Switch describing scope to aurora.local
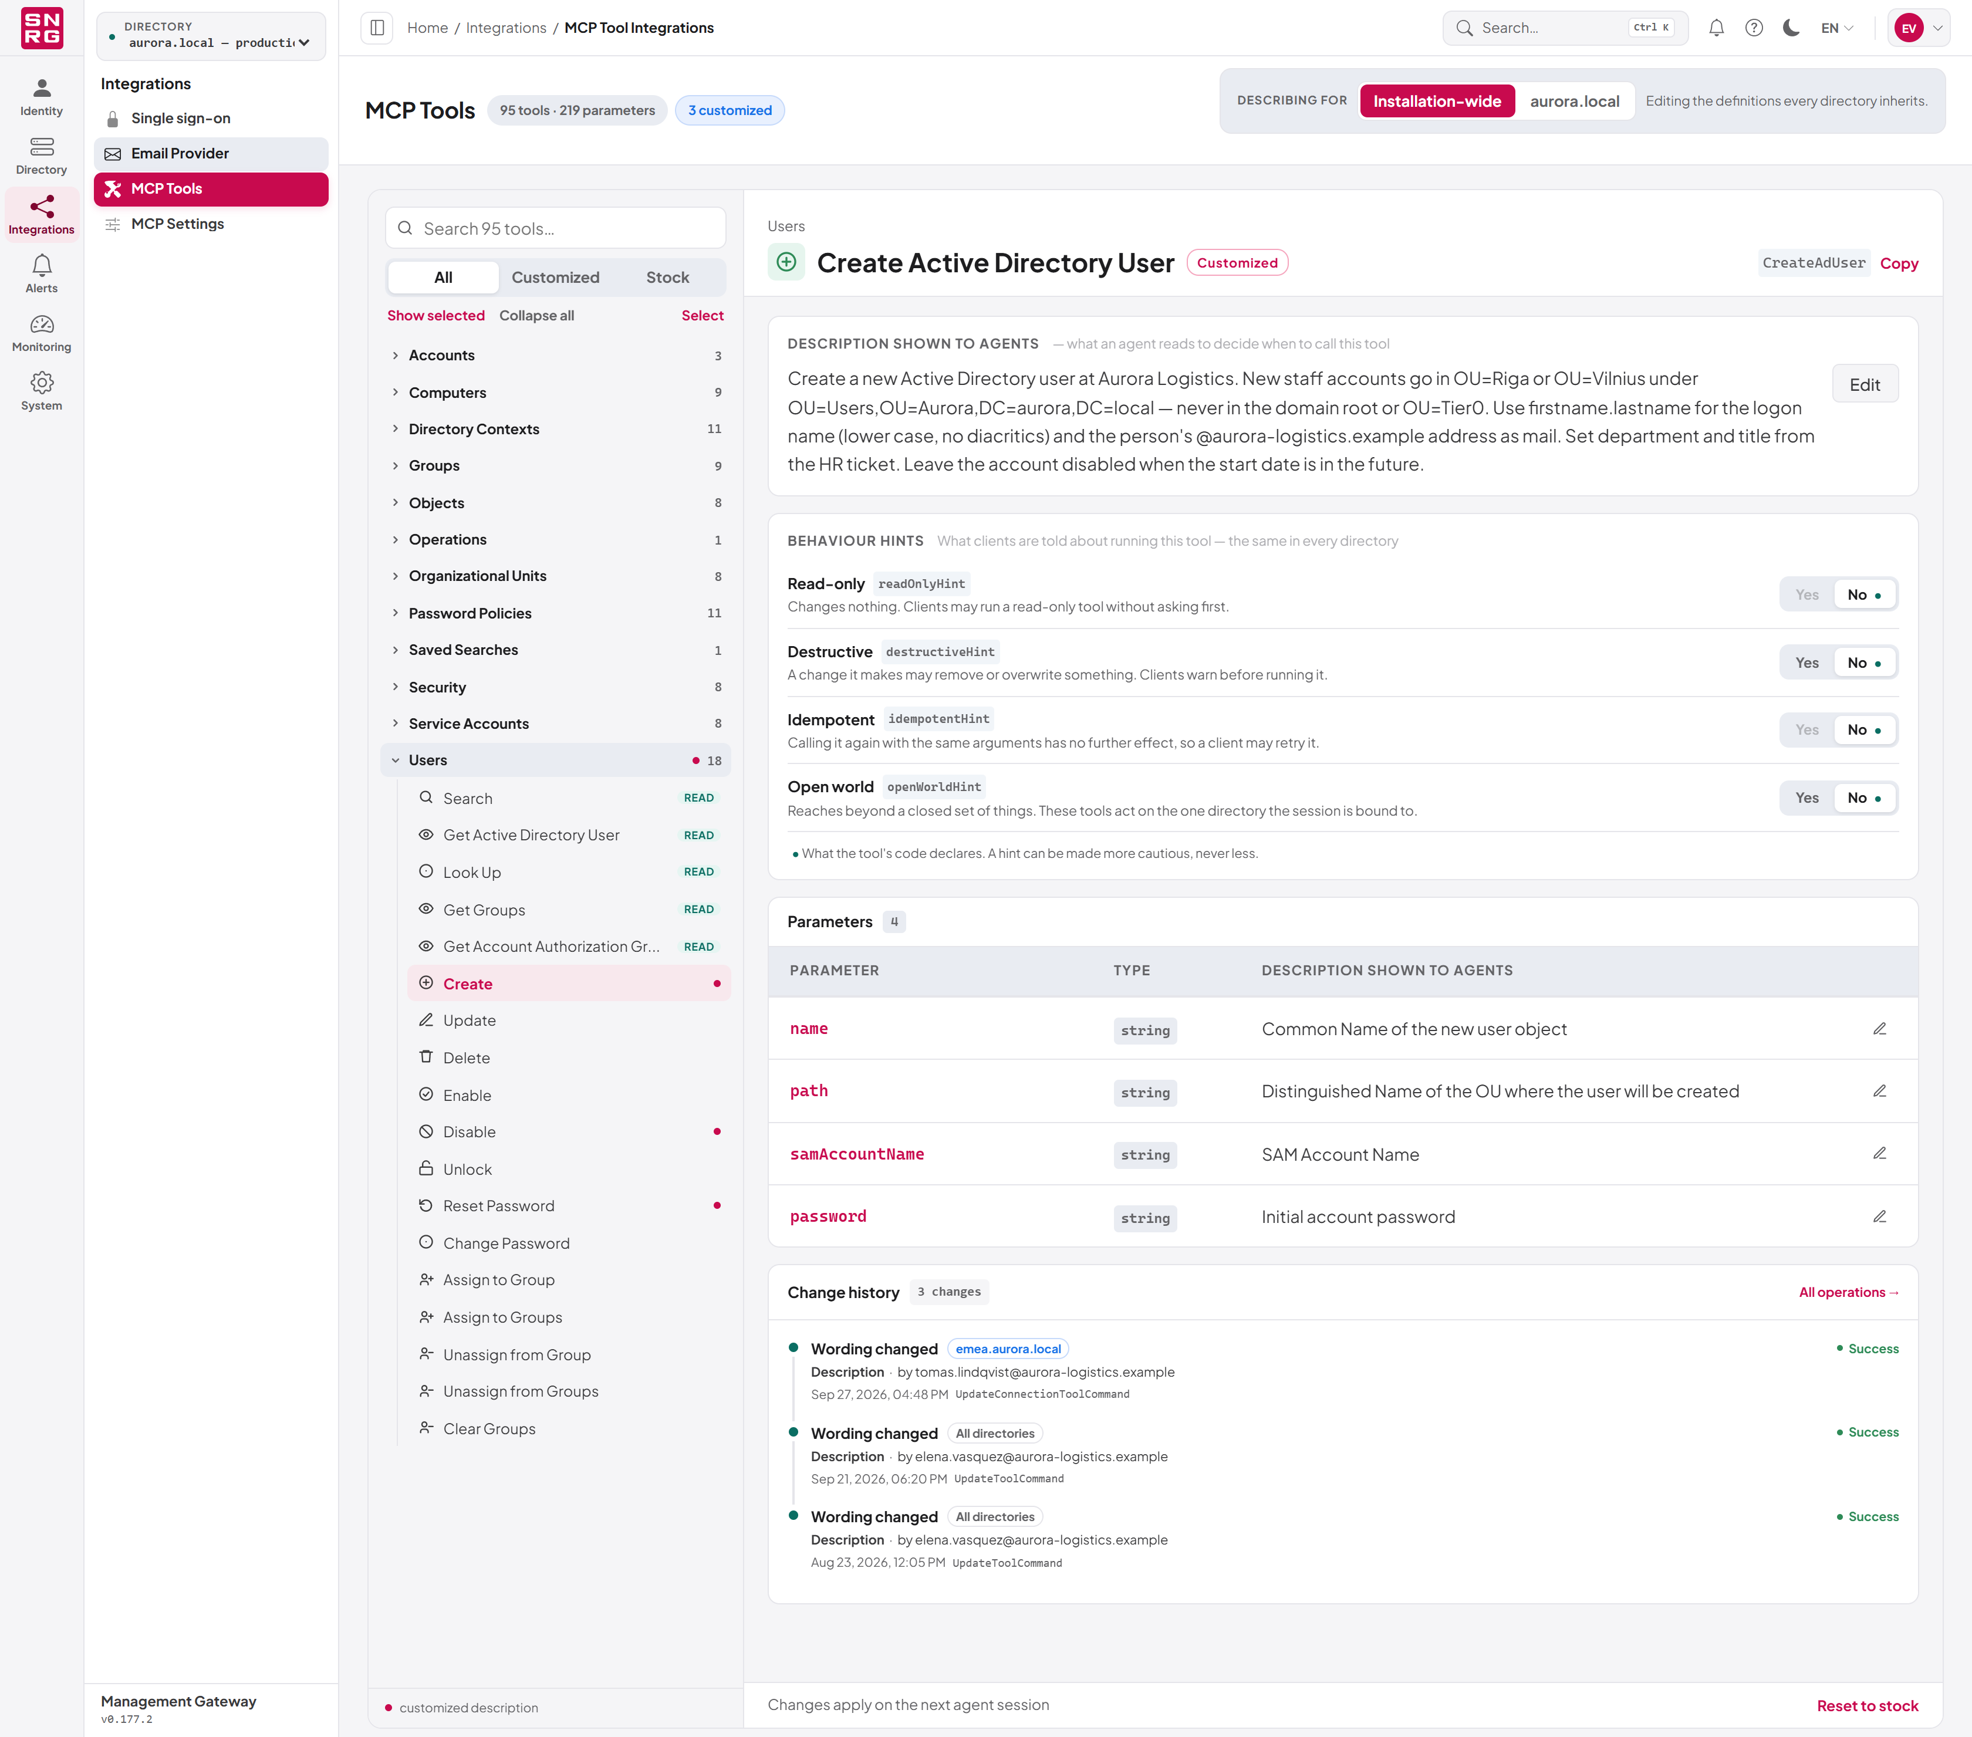Image resolution: width=1972 pixels, height=1737 pixels. (x=1573, y=102)
